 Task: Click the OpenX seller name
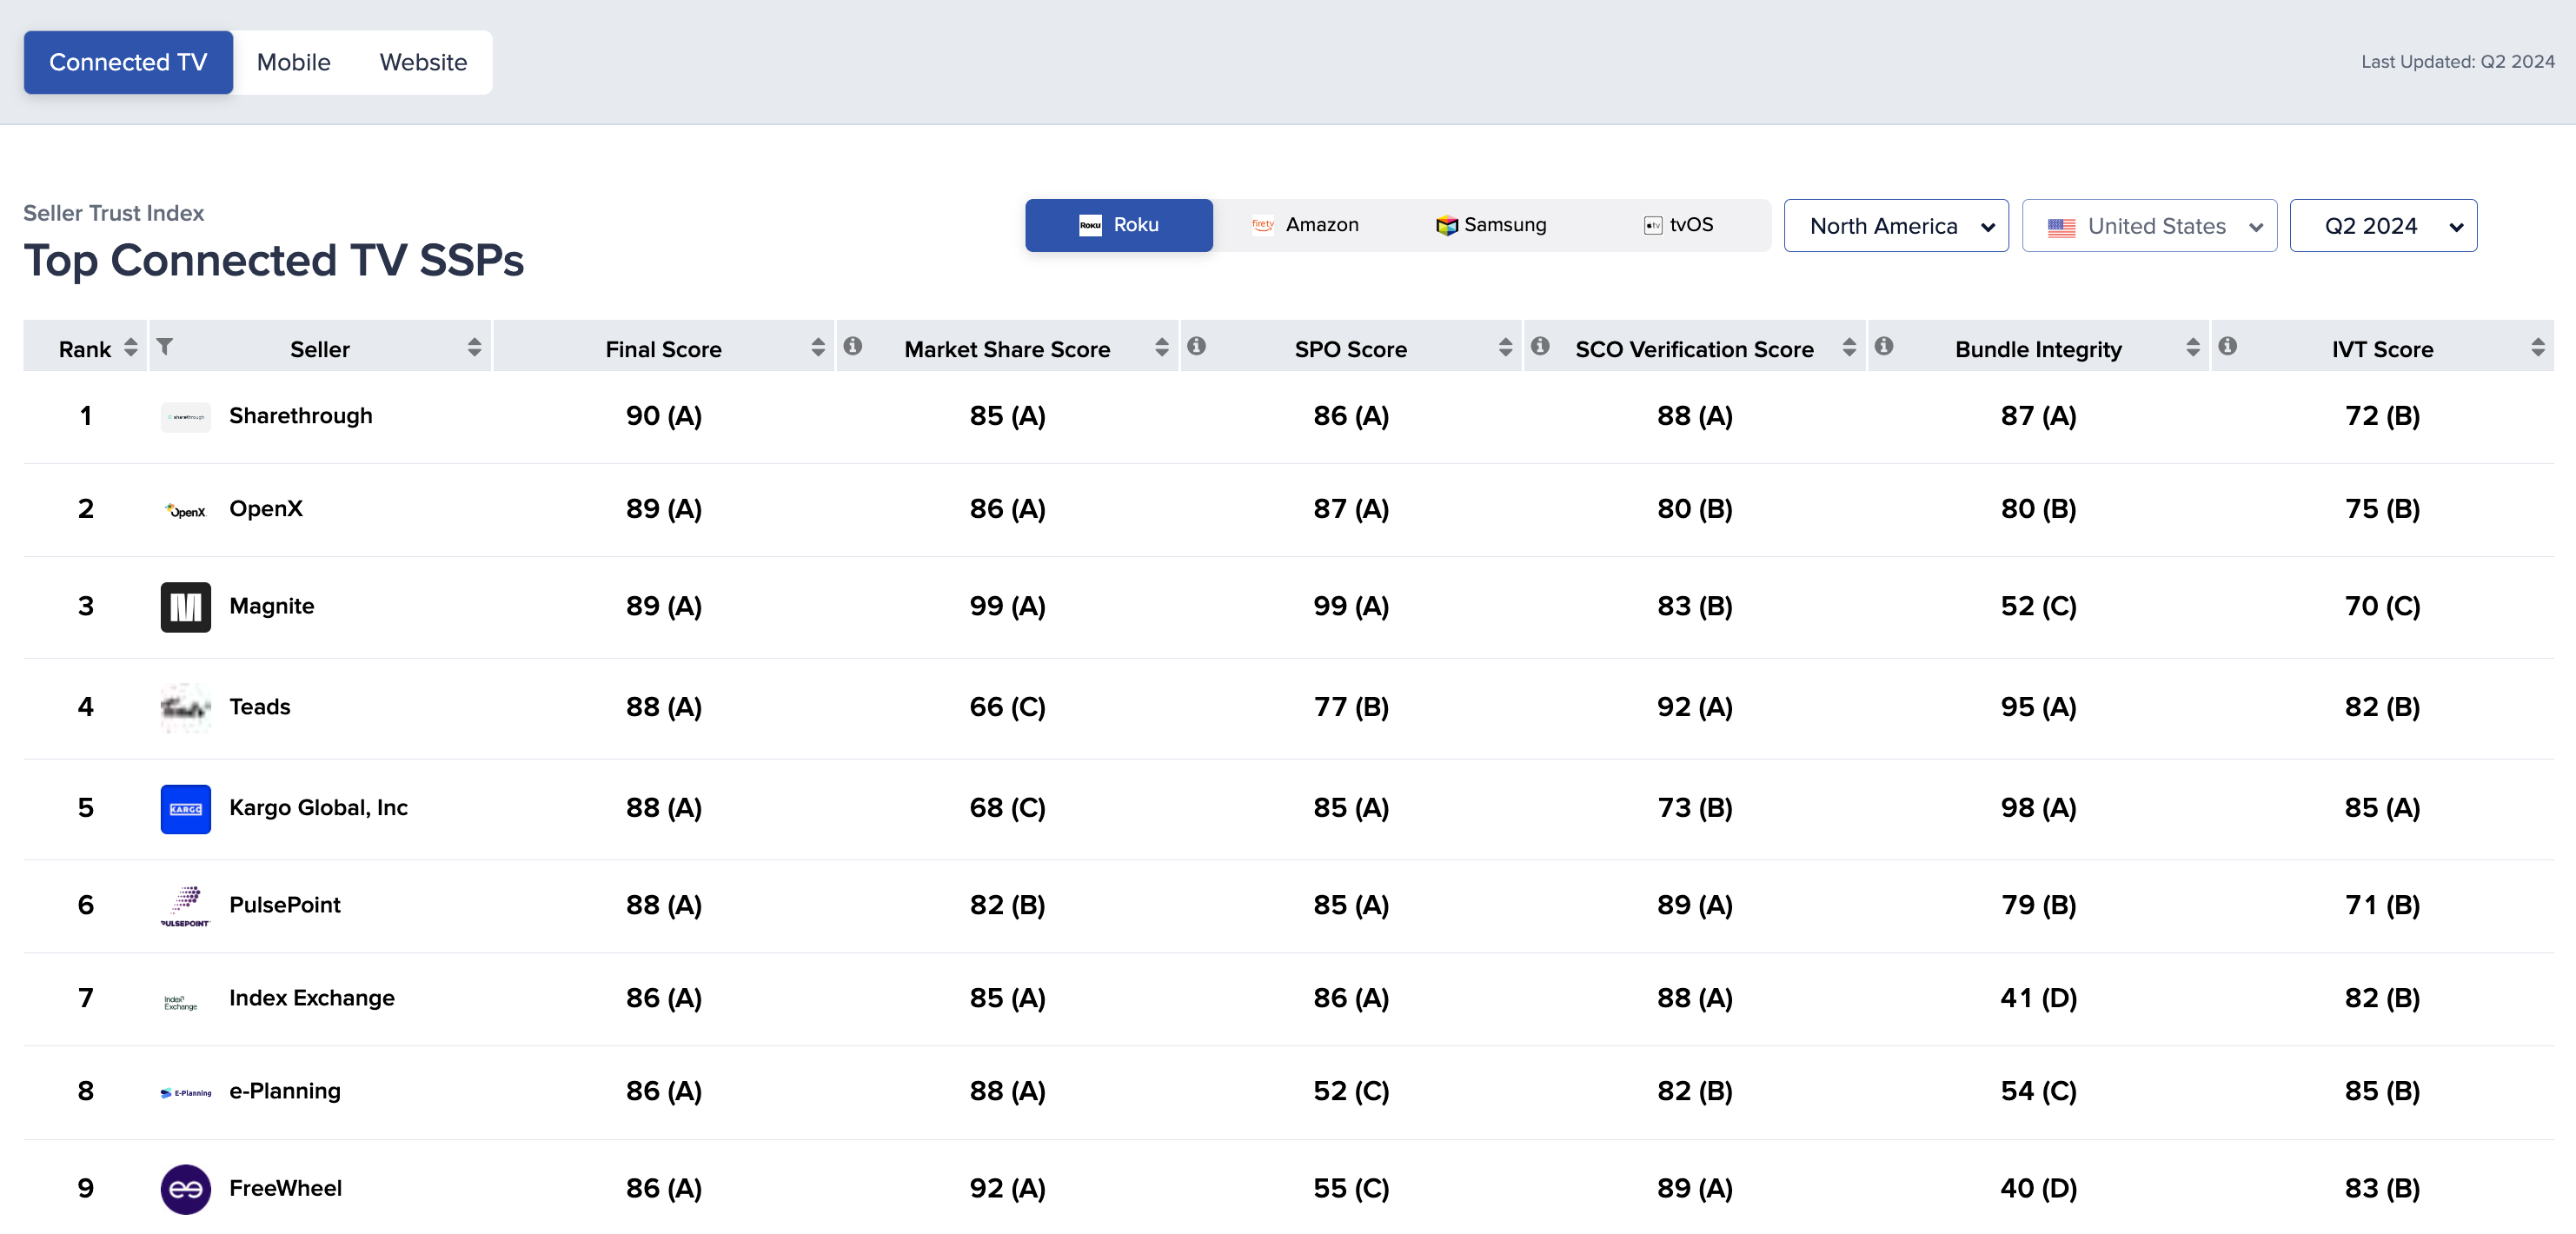coord(265,509)
